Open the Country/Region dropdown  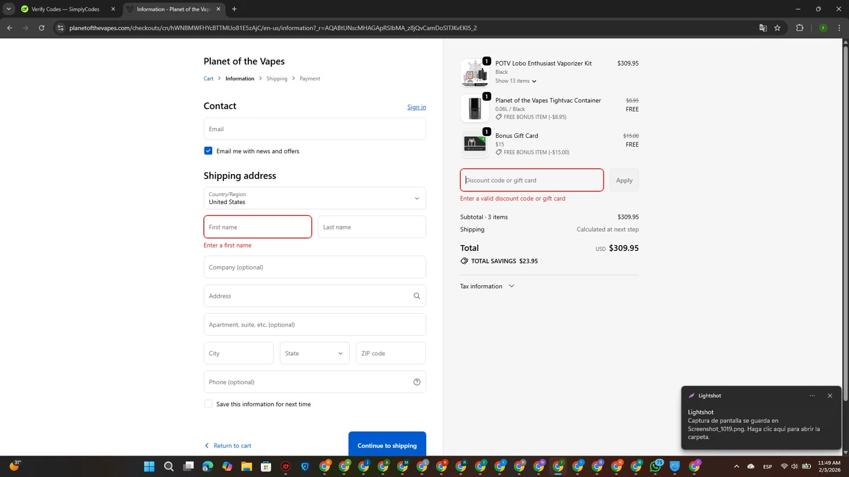[x=315, y=198]
